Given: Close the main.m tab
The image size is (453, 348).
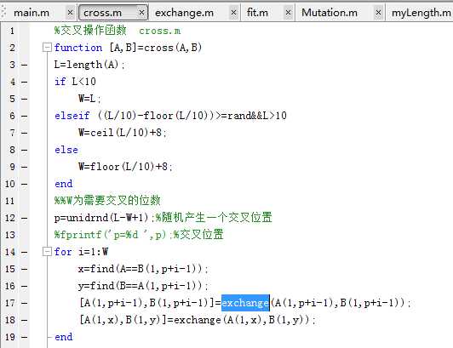Looking at the screenshot, I should pyautogui.click(x=70, y=13).
